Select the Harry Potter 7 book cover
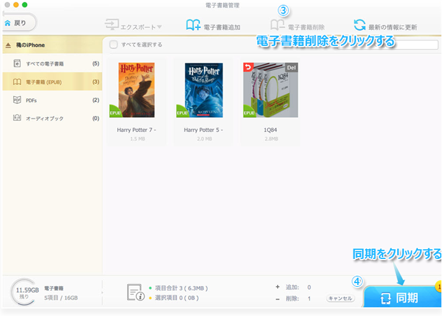This screenshot has width=442, height=316. coord(136,90)
